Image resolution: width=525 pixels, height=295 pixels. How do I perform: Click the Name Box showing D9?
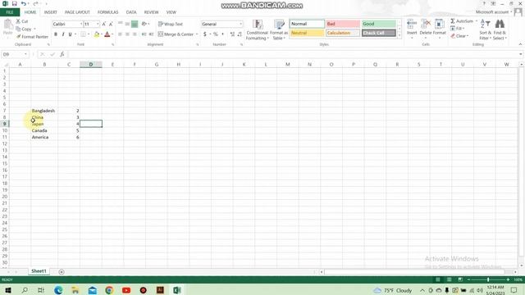pos(13,54)
